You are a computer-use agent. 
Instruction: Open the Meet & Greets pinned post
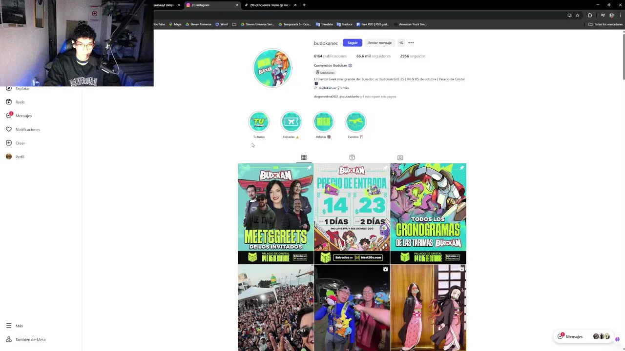pyautogui.click(x=275, y=214)
